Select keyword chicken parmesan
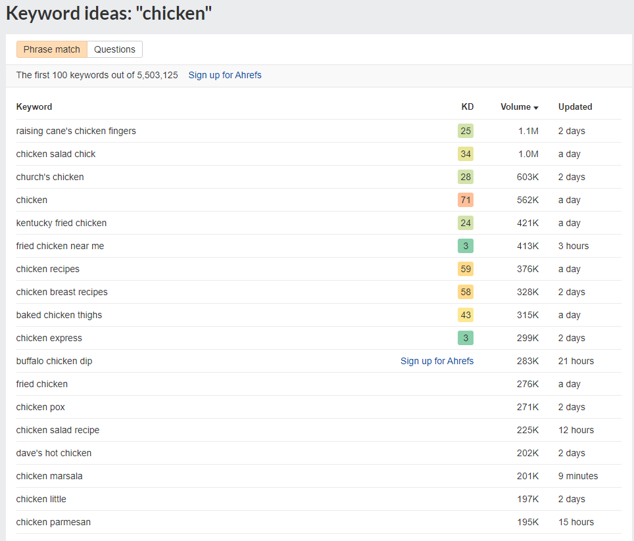 point(53,523)
